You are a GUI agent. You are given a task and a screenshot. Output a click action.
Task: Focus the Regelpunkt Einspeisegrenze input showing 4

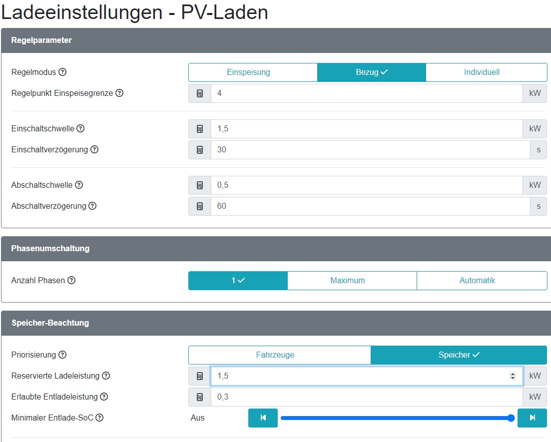(x=367, y=93)
